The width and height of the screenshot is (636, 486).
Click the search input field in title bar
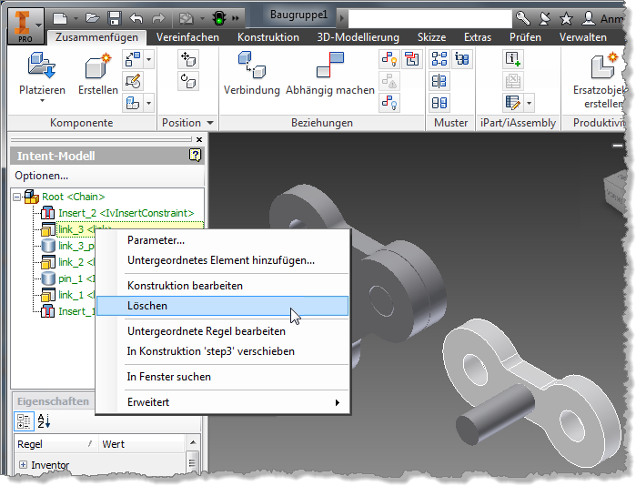pyautogui.click(x=429, y=19)
